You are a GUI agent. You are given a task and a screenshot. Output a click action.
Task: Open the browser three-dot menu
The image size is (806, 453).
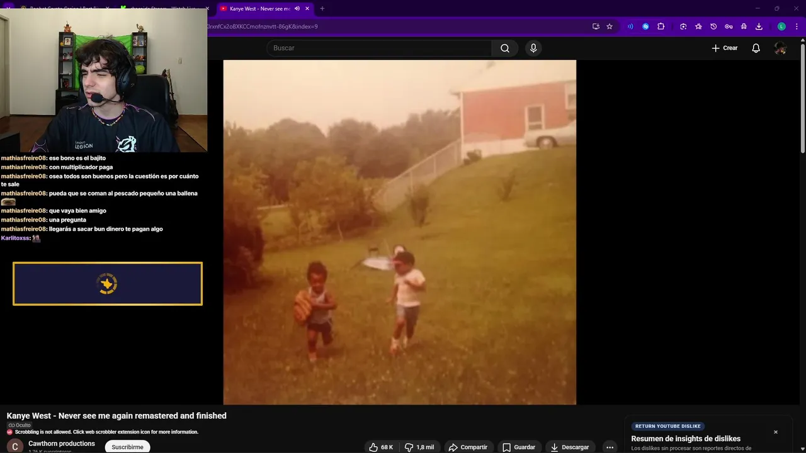tap(797, 26)
